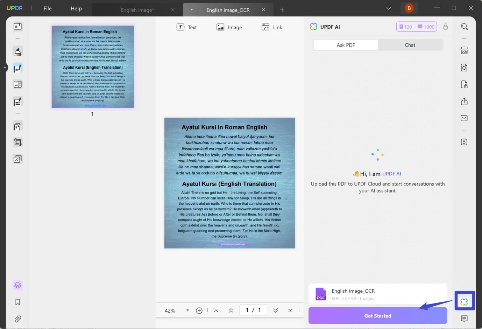Screen dimensions: 482x329
Task: Switch to the Ask PDF mode
Action: pos(346,45)
